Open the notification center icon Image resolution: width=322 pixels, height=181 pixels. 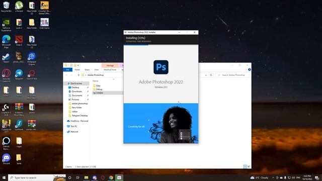[317, 177]
